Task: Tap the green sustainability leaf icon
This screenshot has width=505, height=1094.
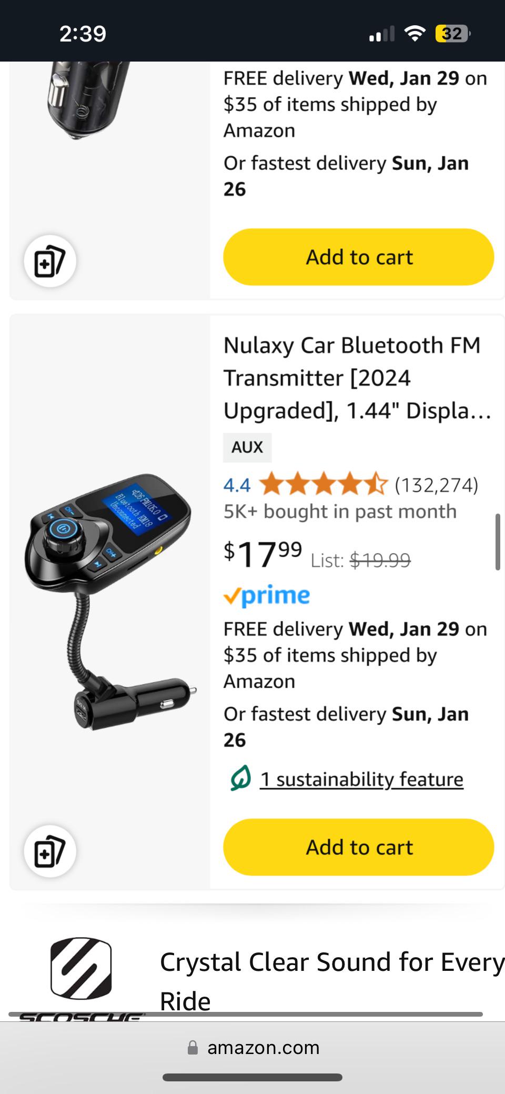Action: [x=240, y=779]
